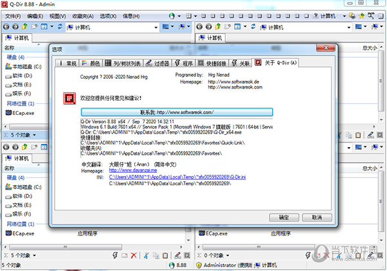
Task: Click horizontal scrollbar in bottom-left pane
Action: [65, 247]
